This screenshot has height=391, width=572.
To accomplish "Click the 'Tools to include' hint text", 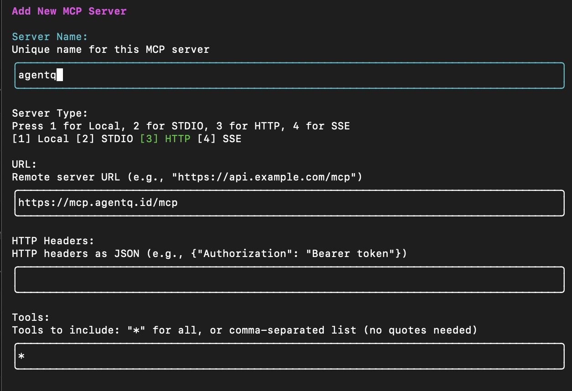I will [x=244, y=330].
